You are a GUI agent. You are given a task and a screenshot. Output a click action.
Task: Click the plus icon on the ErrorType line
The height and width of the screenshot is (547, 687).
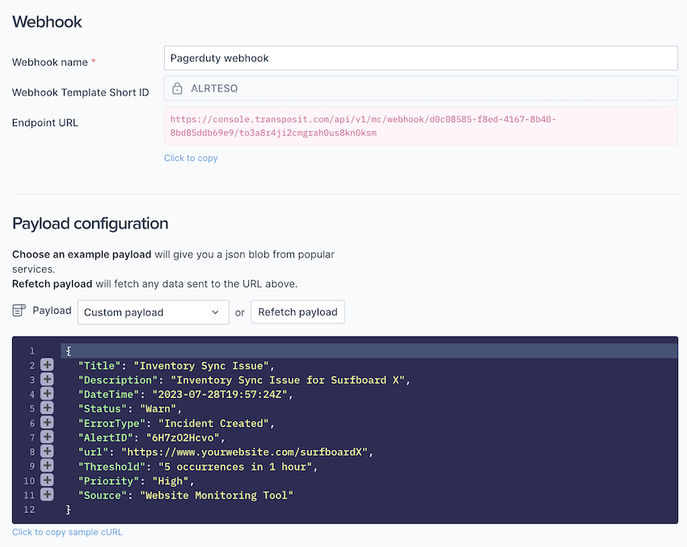pos(47,423)
